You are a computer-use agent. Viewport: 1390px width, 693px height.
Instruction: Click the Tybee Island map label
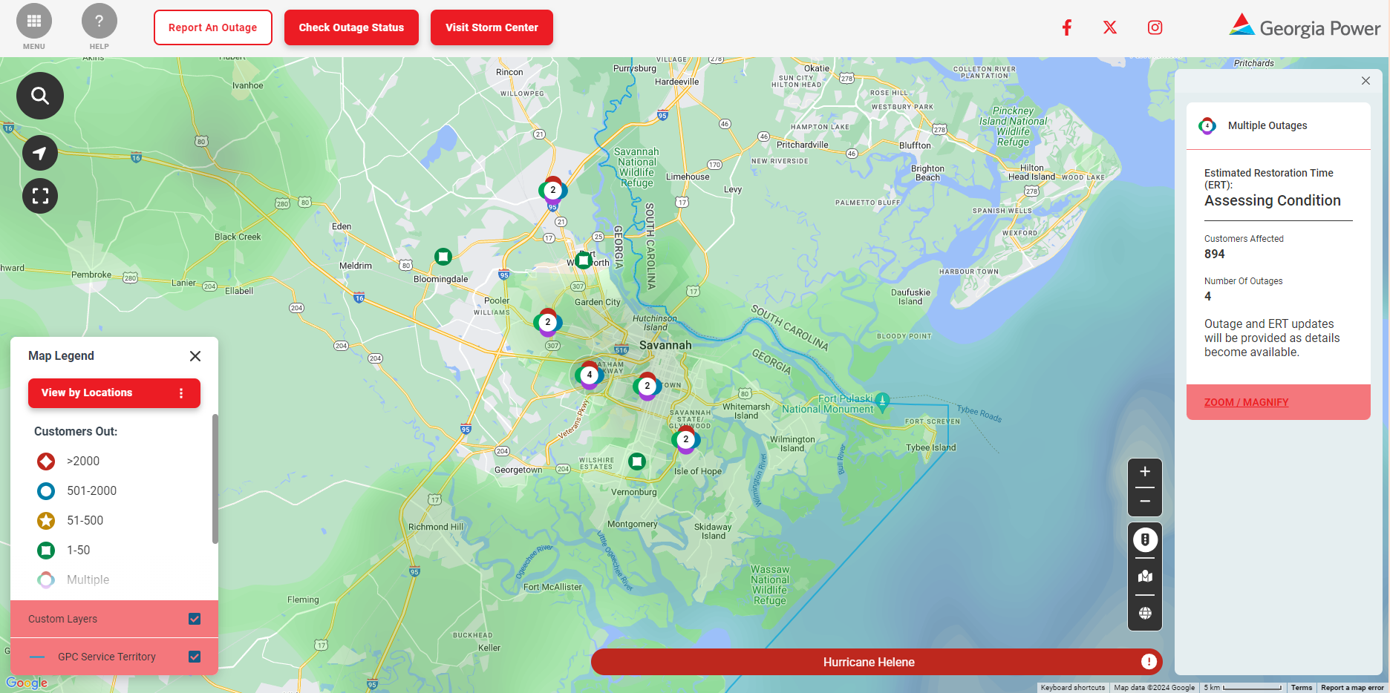(x=930, y=447)
